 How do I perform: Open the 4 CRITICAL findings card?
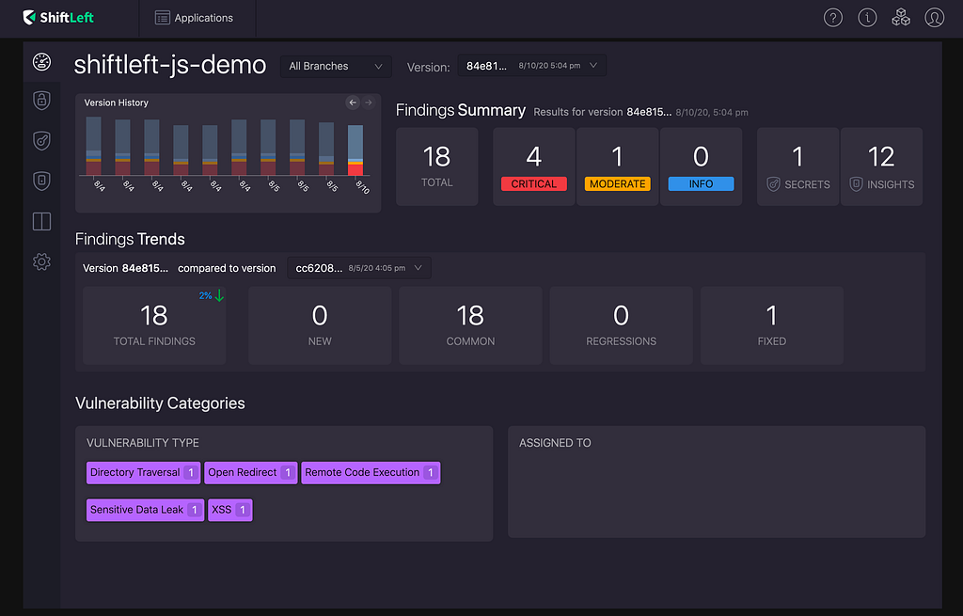point(534,166)
